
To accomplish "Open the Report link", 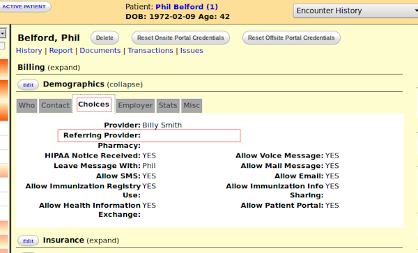I will pos(61,51).
